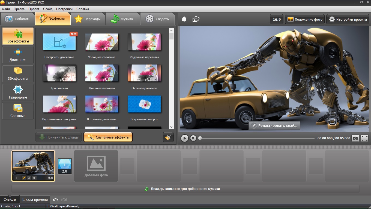Choose the Встречный поворот effect
The width and height of the screenshot is (371, 209).
coord(144,104)
